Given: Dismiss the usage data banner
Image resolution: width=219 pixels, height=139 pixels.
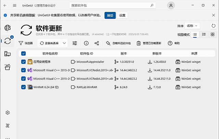Looking at the screenshot, I should pyautogui.click(x=214, y=15).
